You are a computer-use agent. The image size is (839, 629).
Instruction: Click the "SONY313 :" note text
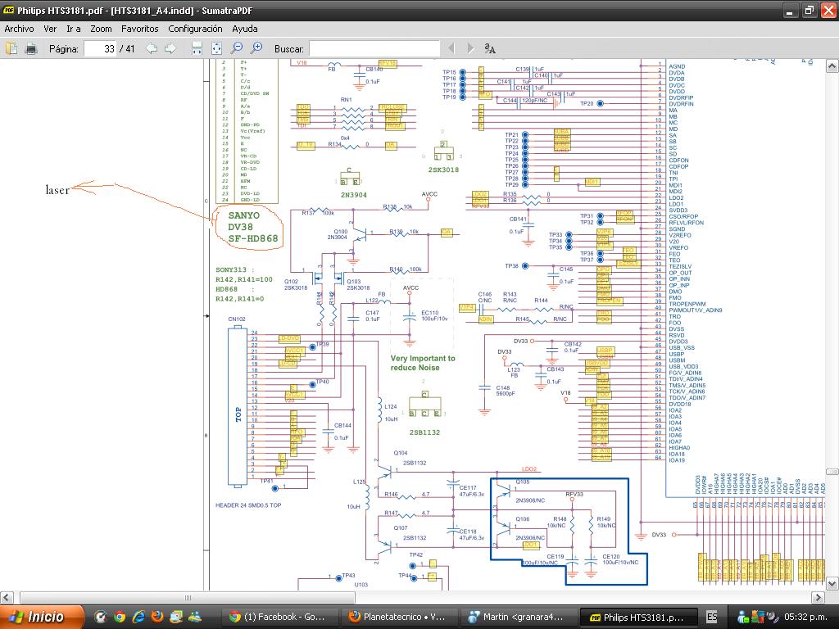[235, 270]
